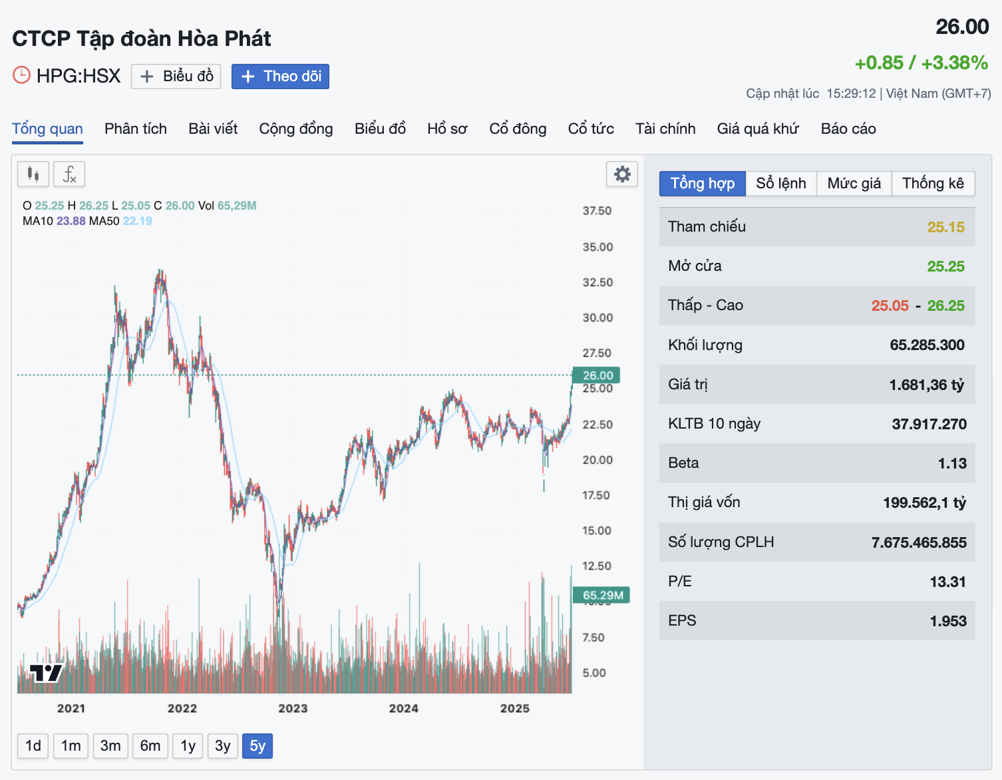
Task: Select the Mức giá panel tab
Action: 854,184
